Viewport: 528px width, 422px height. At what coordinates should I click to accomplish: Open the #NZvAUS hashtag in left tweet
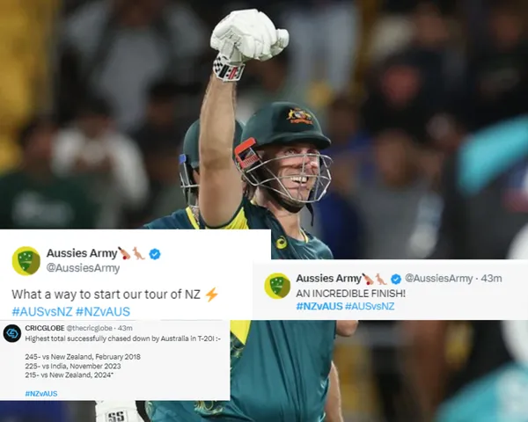(103, 311)
